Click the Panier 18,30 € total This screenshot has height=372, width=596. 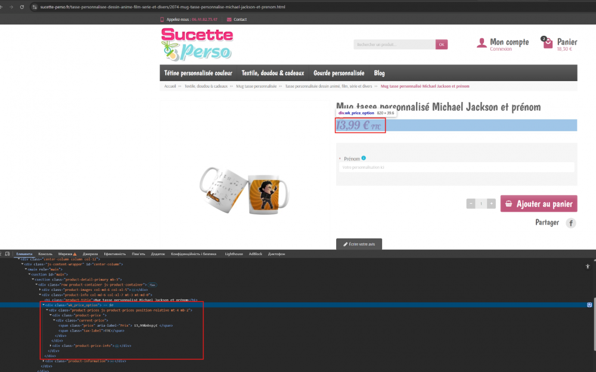pyautogui.click(x=564, y=49)
